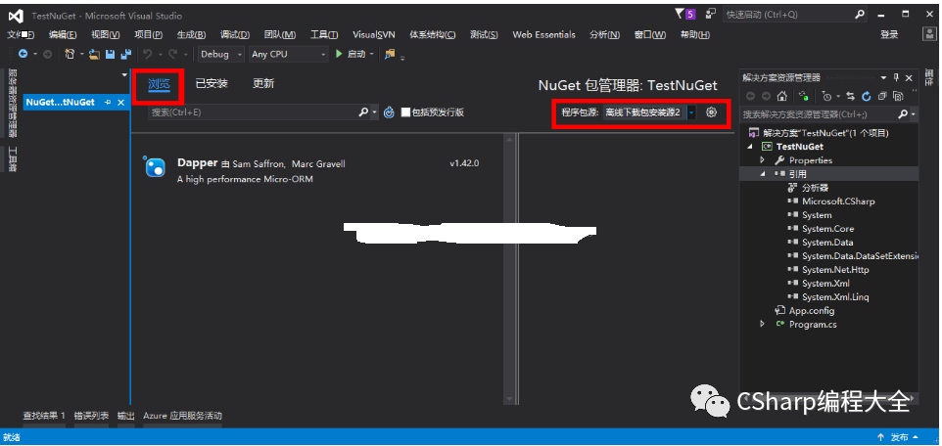Switch to the 已安装 tab

pos(212,84)
